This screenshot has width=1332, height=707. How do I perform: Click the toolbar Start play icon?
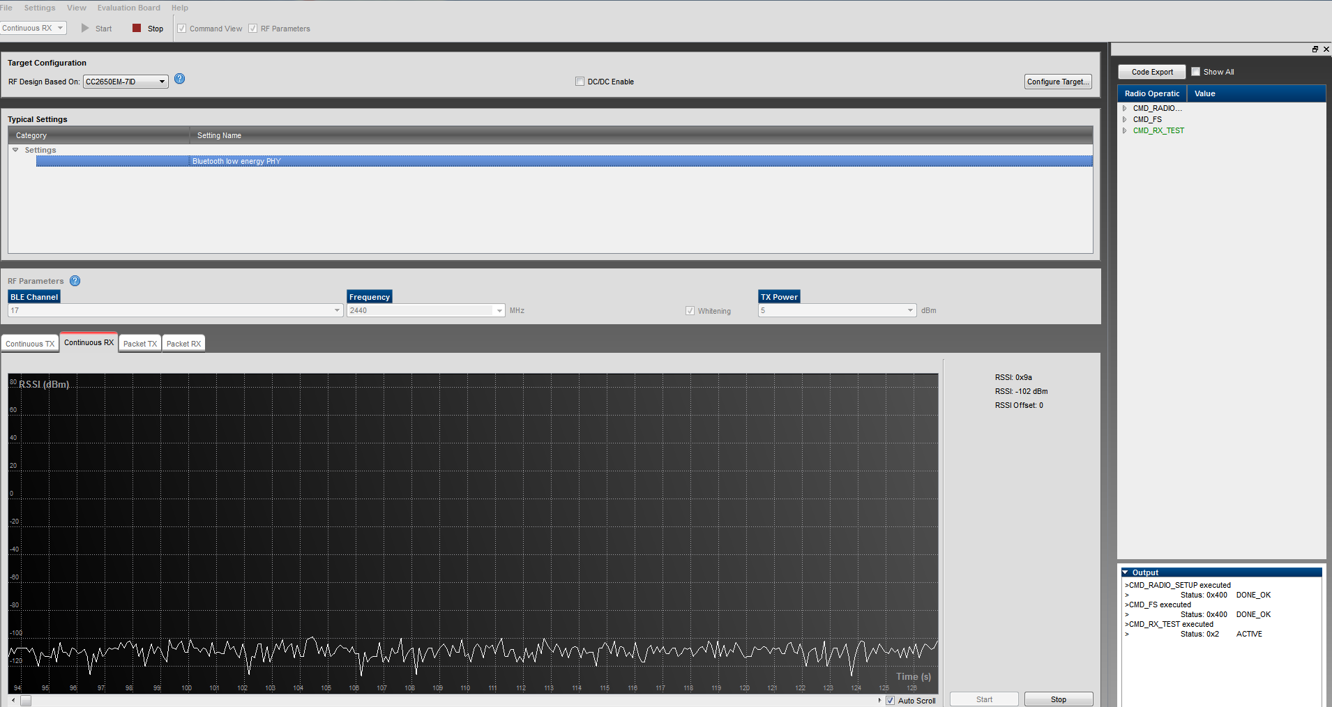(85, 28)
